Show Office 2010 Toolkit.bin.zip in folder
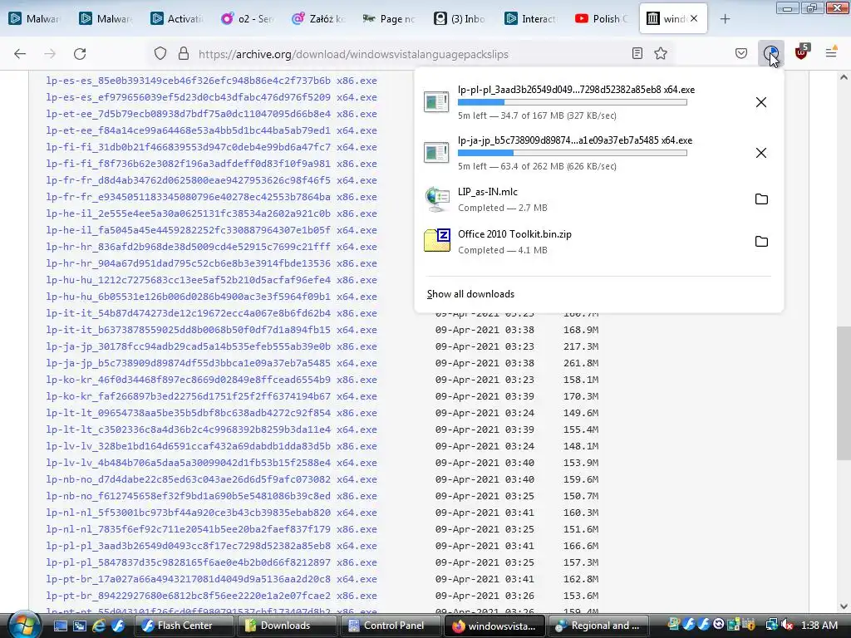Screen dimensions: 851x638 [761, 242]
